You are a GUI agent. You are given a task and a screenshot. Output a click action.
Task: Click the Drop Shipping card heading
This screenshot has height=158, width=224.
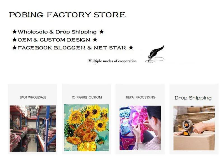point(193,98)
